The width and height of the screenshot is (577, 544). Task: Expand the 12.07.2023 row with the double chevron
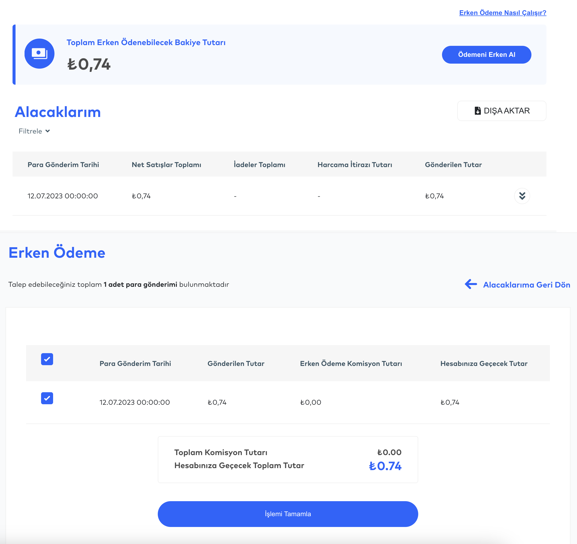pyautogui.click(x=522, y=196)
